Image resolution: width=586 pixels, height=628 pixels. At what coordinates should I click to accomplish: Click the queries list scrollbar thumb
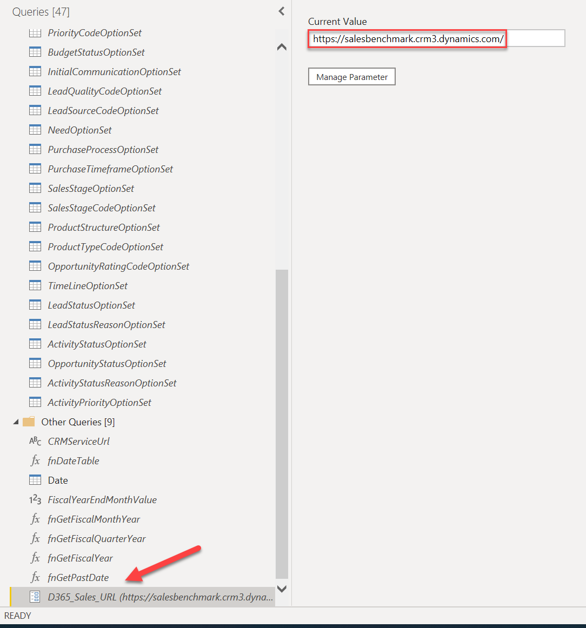coord(282,424)
